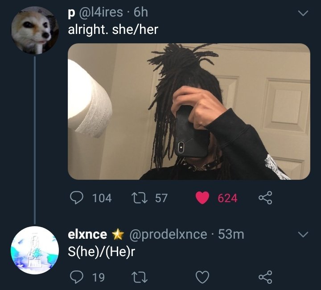Unlike the tweet with 624 likes

(x=202, y=198)
